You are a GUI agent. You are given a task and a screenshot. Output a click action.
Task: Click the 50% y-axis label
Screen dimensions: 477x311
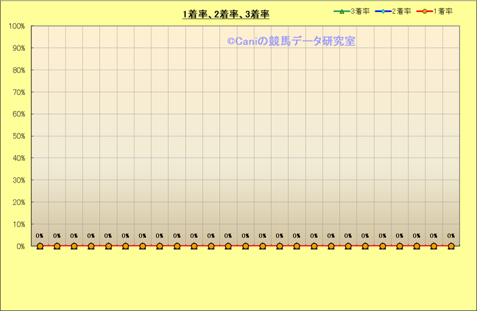[x=18, y=136]
